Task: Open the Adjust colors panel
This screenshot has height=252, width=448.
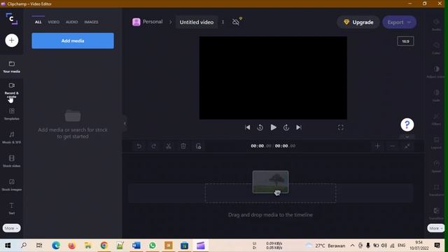Action: 436,72
